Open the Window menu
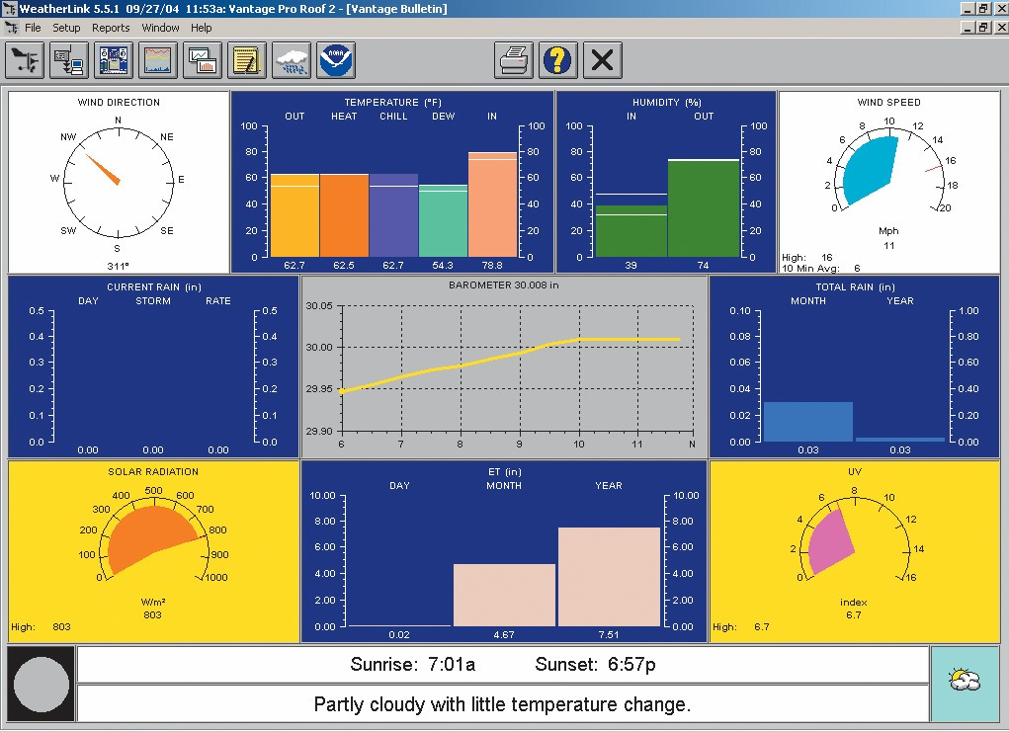 pyautogui.click(x=160, y=28)
